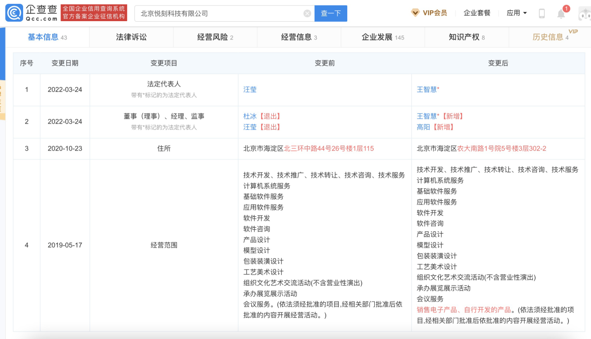Open 汪莹 link marked 退出
The image size is (591, 339).
point(250,127)
